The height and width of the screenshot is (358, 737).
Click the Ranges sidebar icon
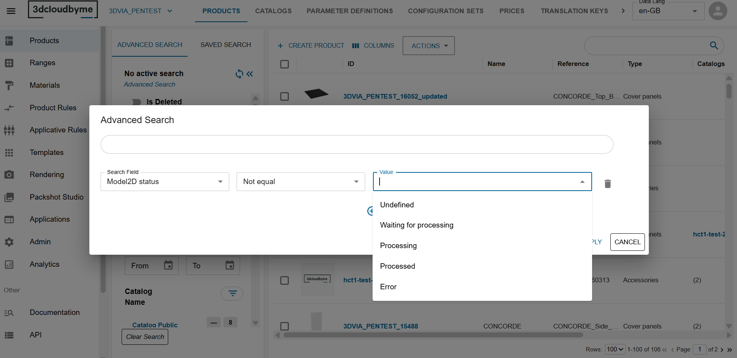click(9, 63)
